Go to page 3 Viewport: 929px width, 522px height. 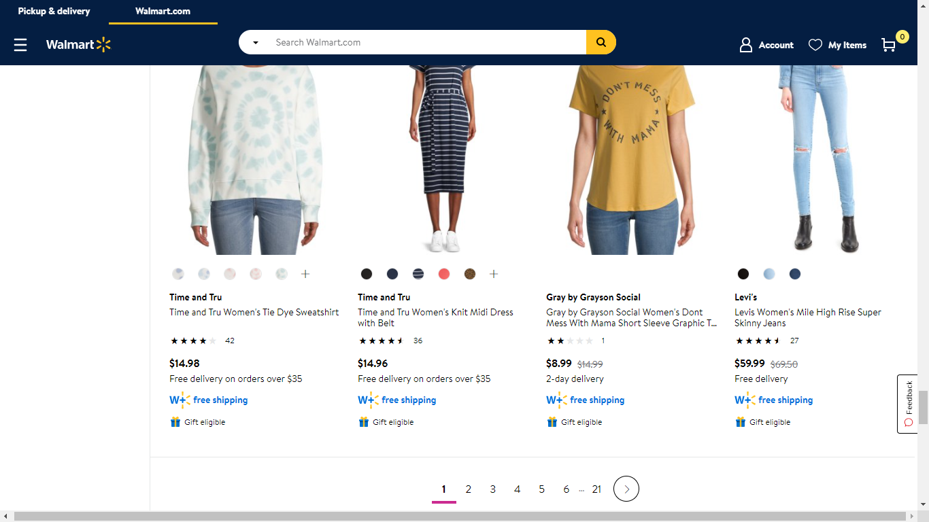point(493,489)
